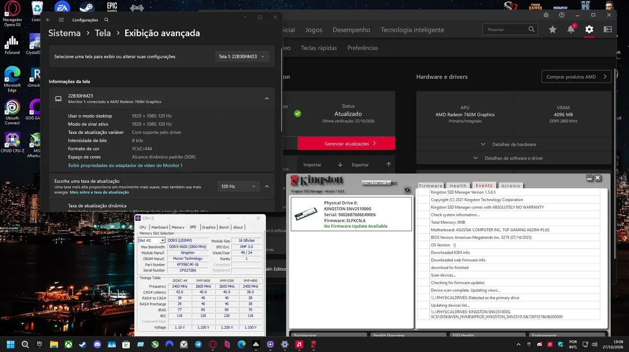The height and width of the screenshot is (352, 629).
Task: Expand Detalhes de hardware in AMD Software
Action: 509,145
